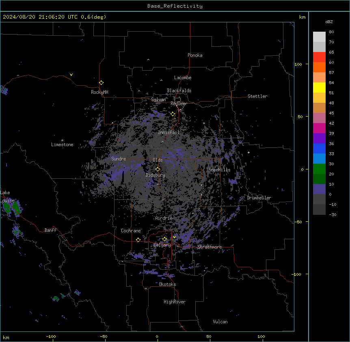
Task: Select the light gray 70-80 dBZ swatch
Action: click(319, 37)
